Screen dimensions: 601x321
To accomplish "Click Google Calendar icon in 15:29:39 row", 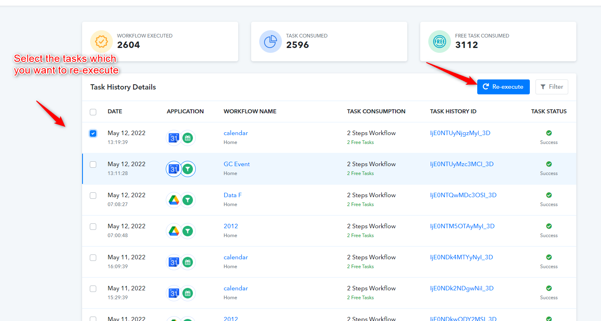I will tap(174, 293).
